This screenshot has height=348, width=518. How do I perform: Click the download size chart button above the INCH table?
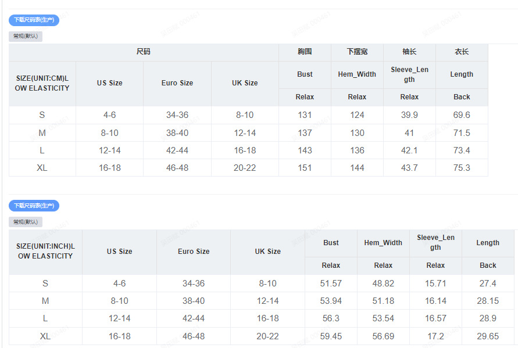(x=34, y=206)
